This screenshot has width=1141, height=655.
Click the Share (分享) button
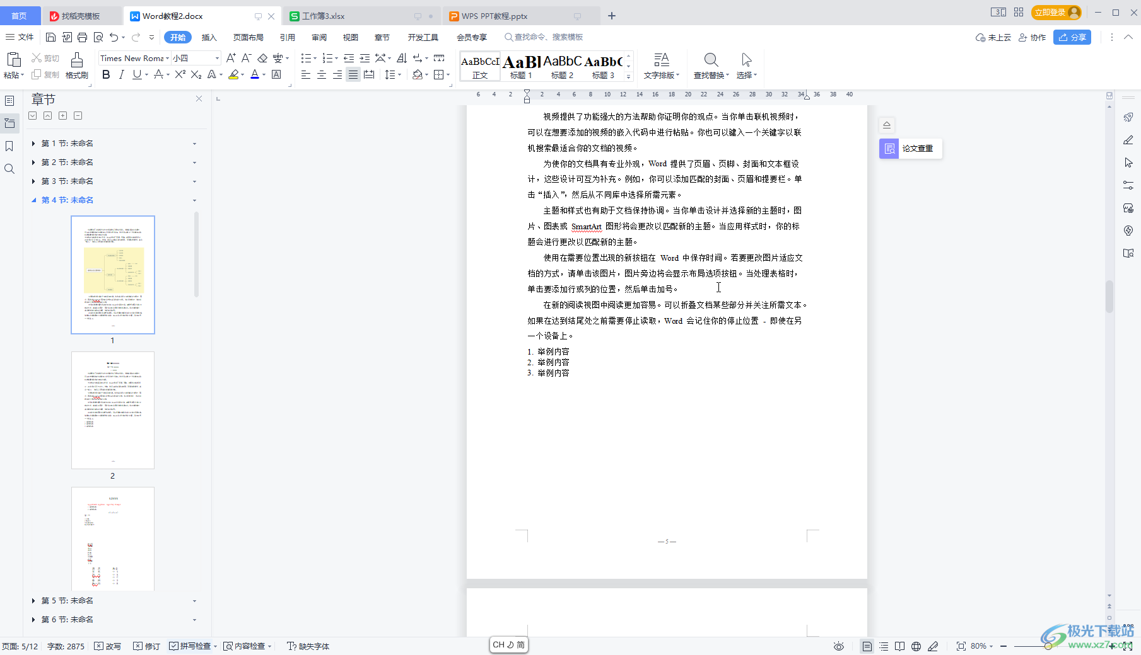(1072, 37)
